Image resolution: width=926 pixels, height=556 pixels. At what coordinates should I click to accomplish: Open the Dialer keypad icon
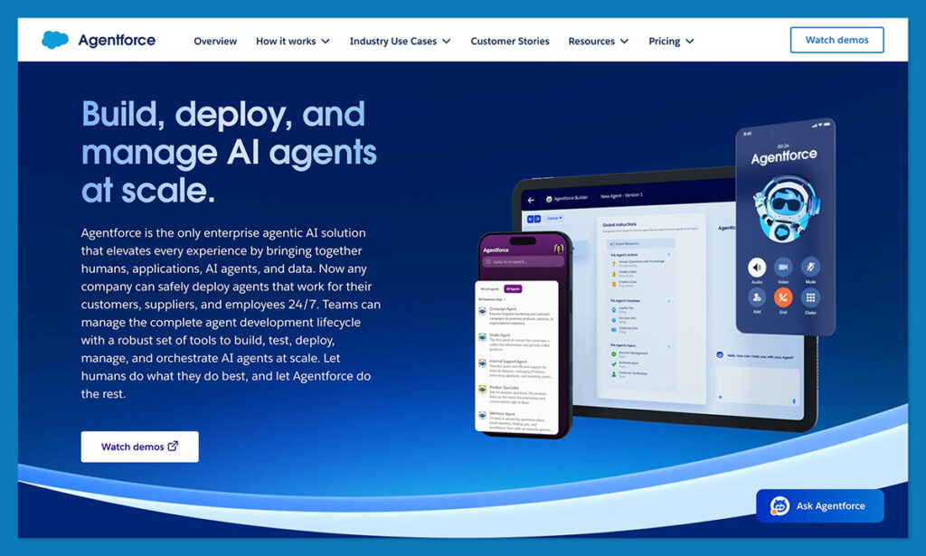pyautogui.click(x=810, y=297)
